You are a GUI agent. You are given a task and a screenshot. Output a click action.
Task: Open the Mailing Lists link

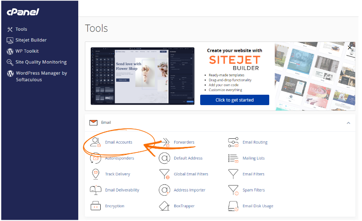point(253,158)
